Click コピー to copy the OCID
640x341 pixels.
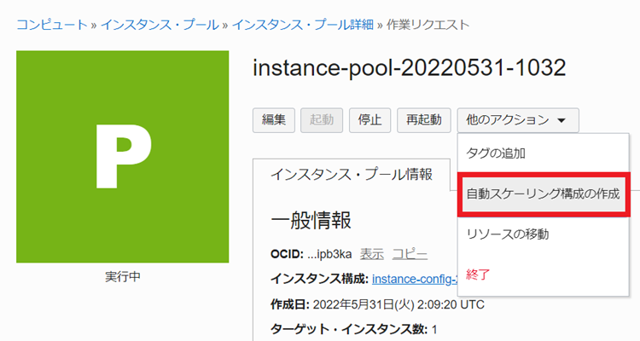(x=410, y=254)
